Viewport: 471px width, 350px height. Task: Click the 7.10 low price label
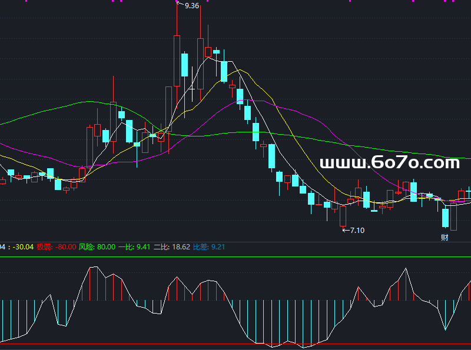coord(357,230)
